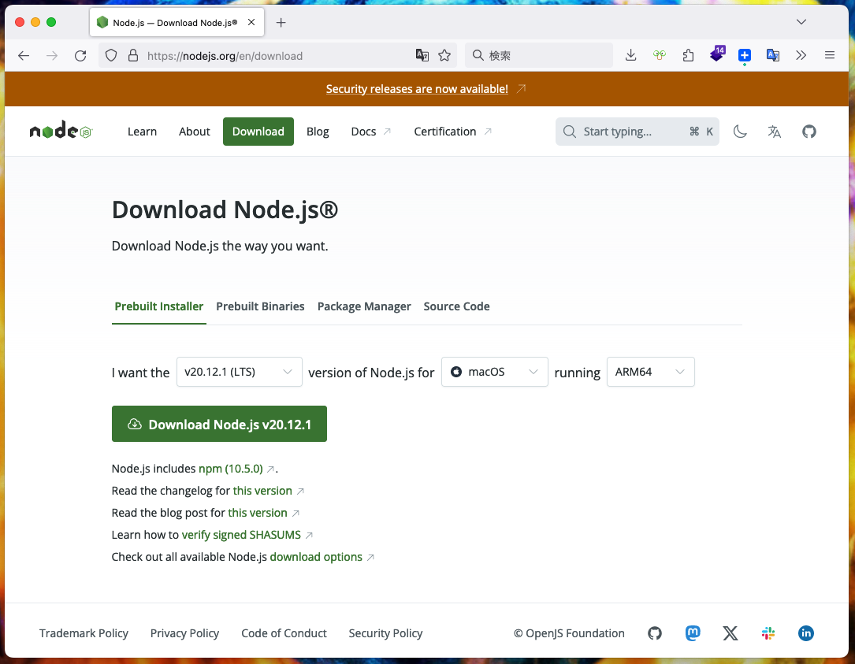Select the Prebuilt Installer tab

[x=158, y=306]
